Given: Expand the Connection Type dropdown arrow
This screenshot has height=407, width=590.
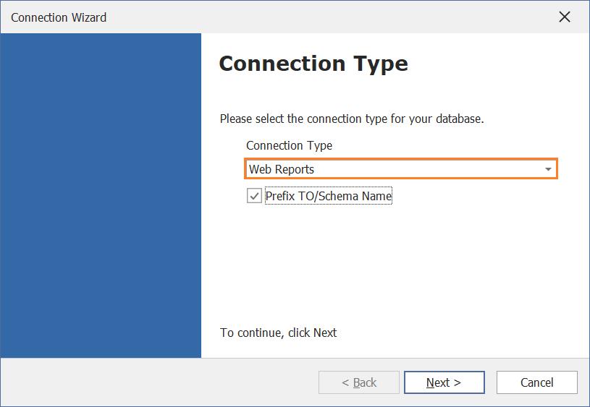Looking at the screenshot, I should coord(548,169).
